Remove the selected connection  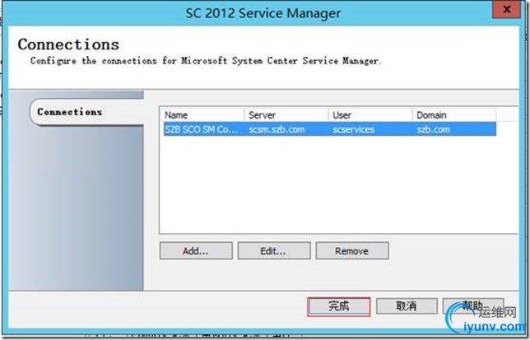point(352,251)
